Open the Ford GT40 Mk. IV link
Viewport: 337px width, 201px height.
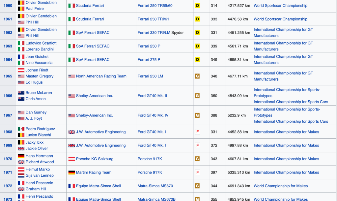pos(153,115)
